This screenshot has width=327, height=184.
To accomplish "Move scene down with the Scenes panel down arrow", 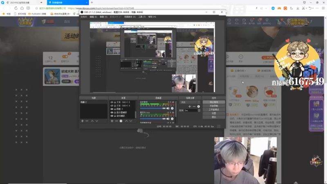I will click(x=97, y=121).
